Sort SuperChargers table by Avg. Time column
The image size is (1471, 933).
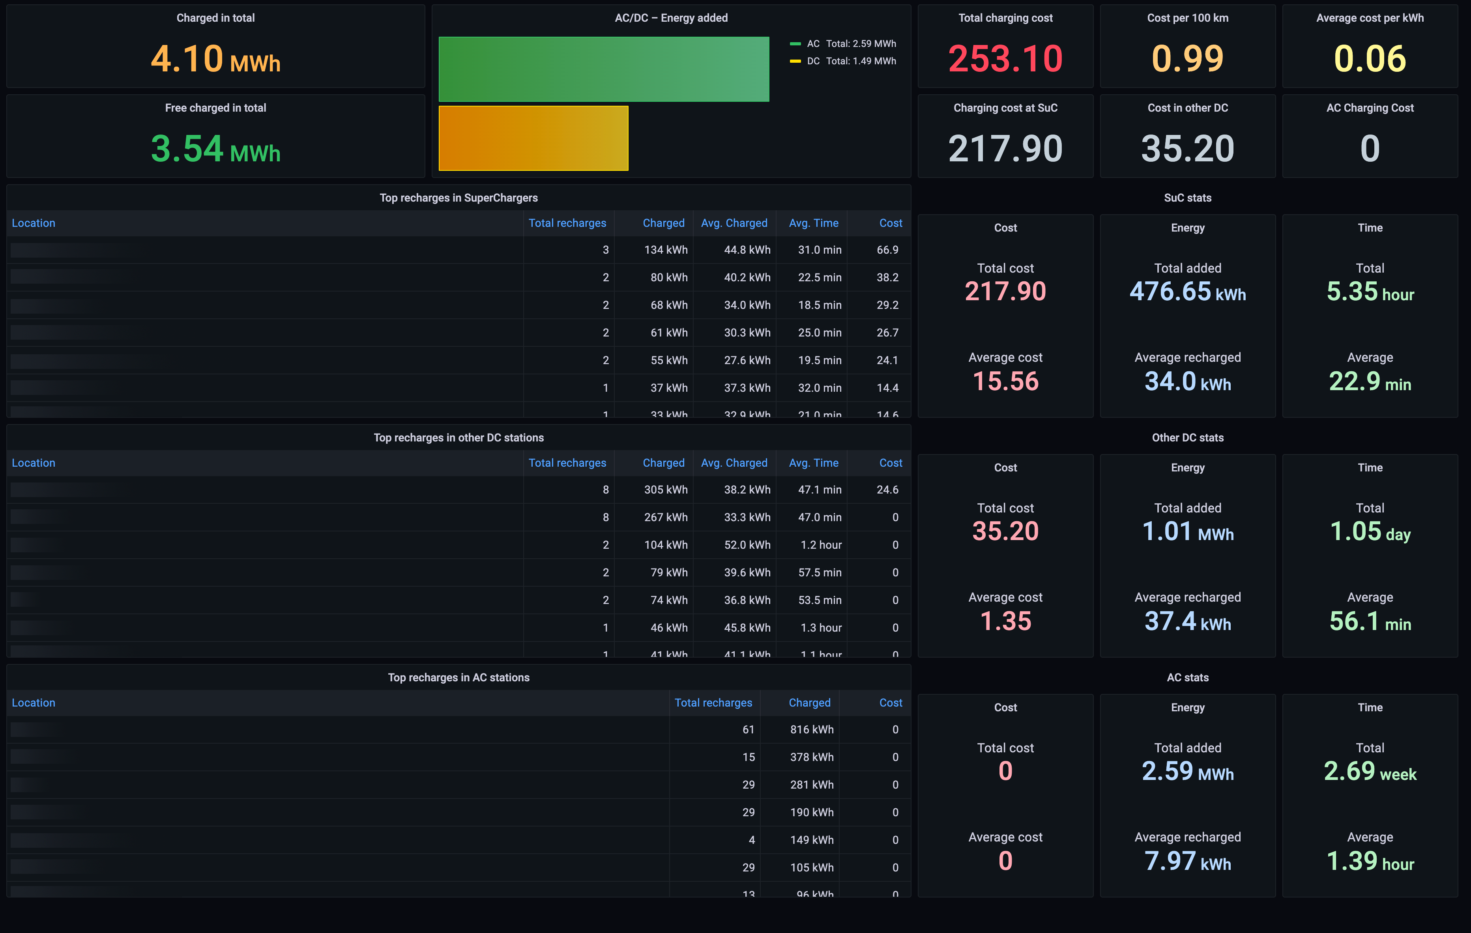(813, 223)
